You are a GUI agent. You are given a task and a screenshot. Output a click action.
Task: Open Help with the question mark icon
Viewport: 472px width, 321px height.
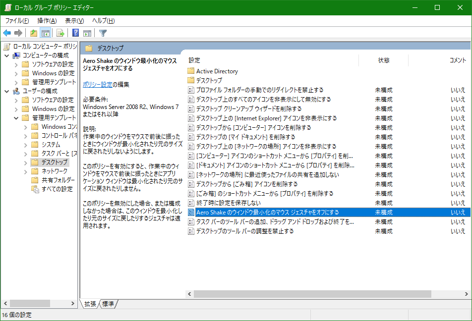[75, 33]
